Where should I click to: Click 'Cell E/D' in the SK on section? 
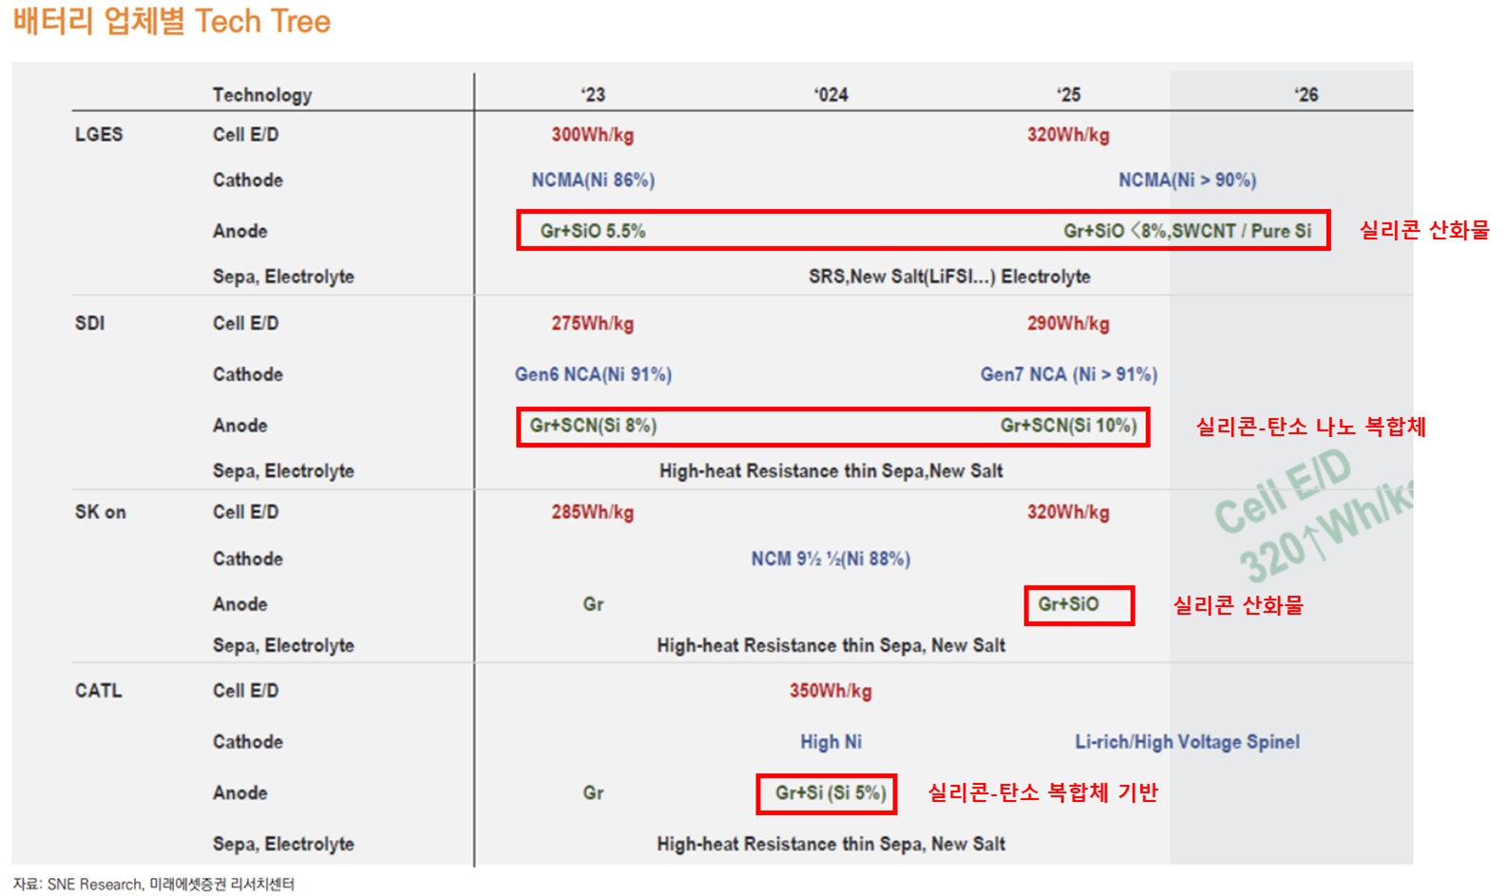pyautogui.click(x=245, y=512)
